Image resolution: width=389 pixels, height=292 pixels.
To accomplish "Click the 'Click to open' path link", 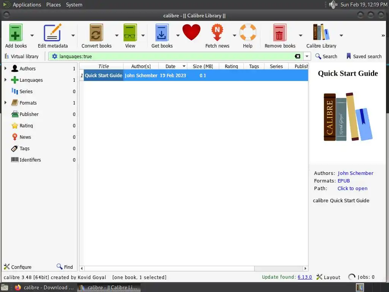I will point(352,189).
